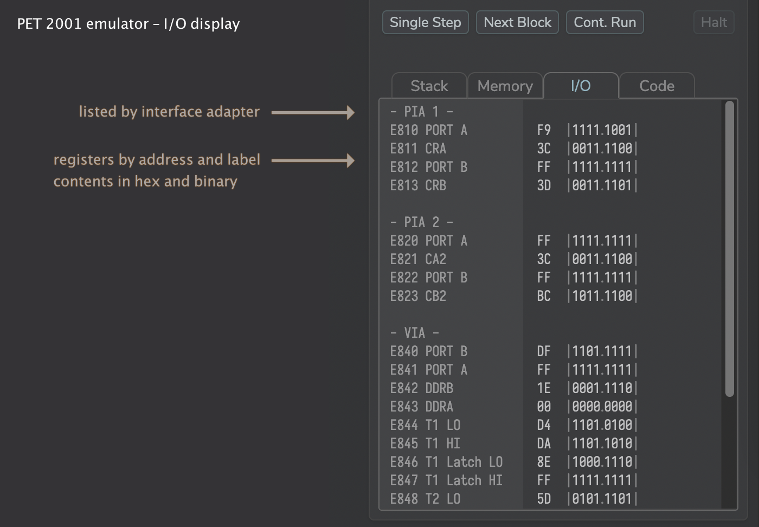Click hex value 5D of E848
This screenshot has height=527, width=759.
[544, 499]
